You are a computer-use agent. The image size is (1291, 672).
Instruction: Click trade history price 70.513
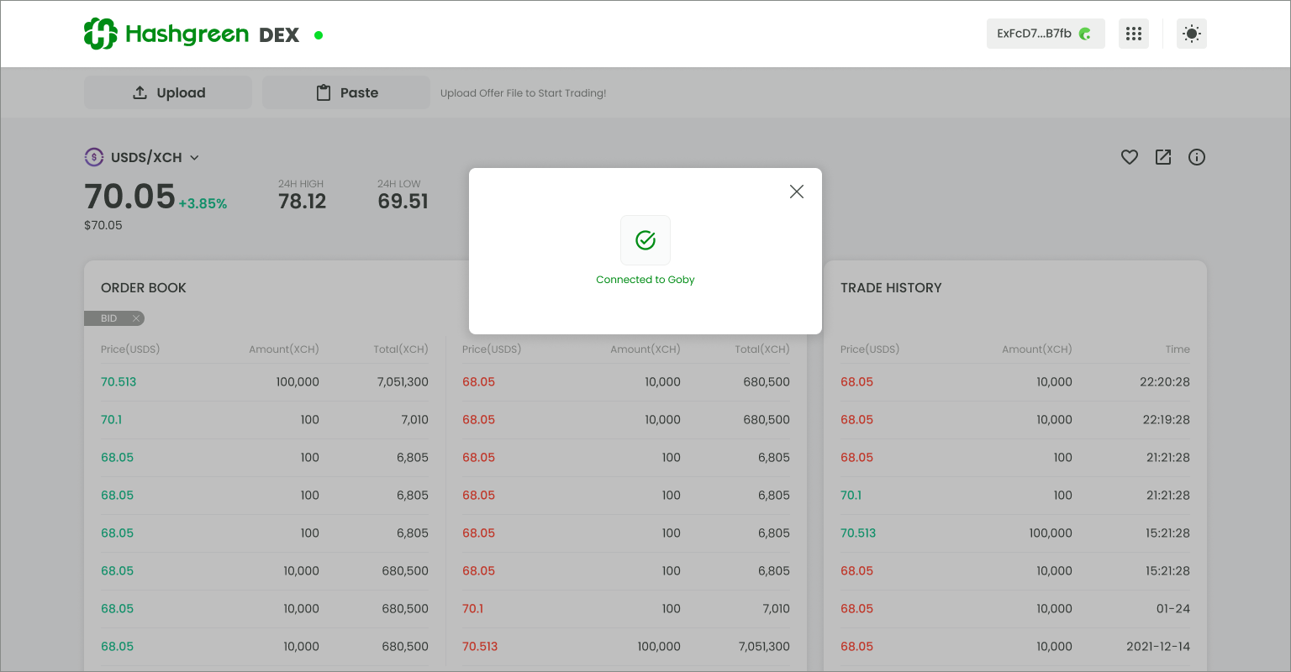(x=858, y=533)
